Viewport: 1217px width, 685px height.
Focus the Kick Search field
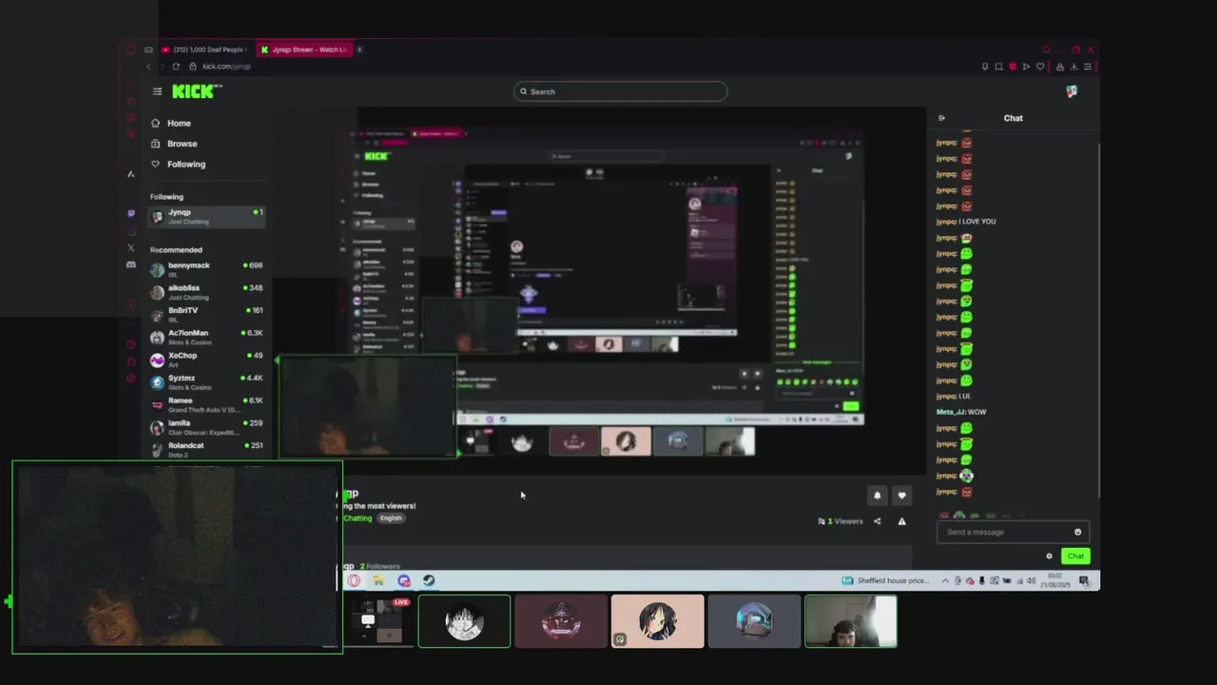click(621, 91)
